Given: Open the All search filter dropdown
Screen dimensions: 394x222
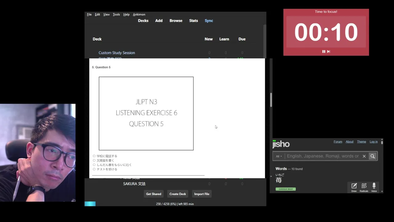Looking at the screenshot, I should 279,156.
